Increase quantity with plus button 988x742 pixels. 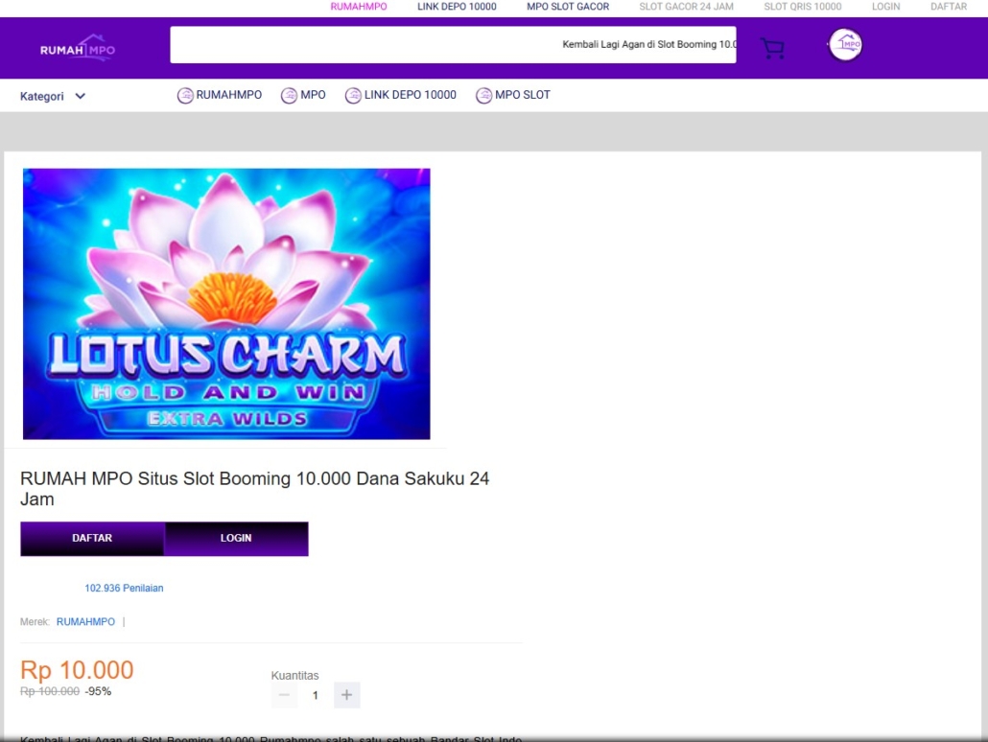347,695
